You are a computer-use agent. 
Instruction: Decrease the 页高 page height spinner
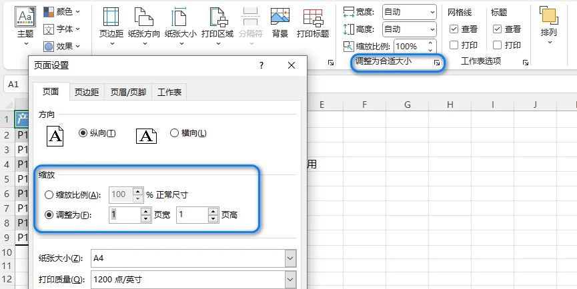point(213,218)
